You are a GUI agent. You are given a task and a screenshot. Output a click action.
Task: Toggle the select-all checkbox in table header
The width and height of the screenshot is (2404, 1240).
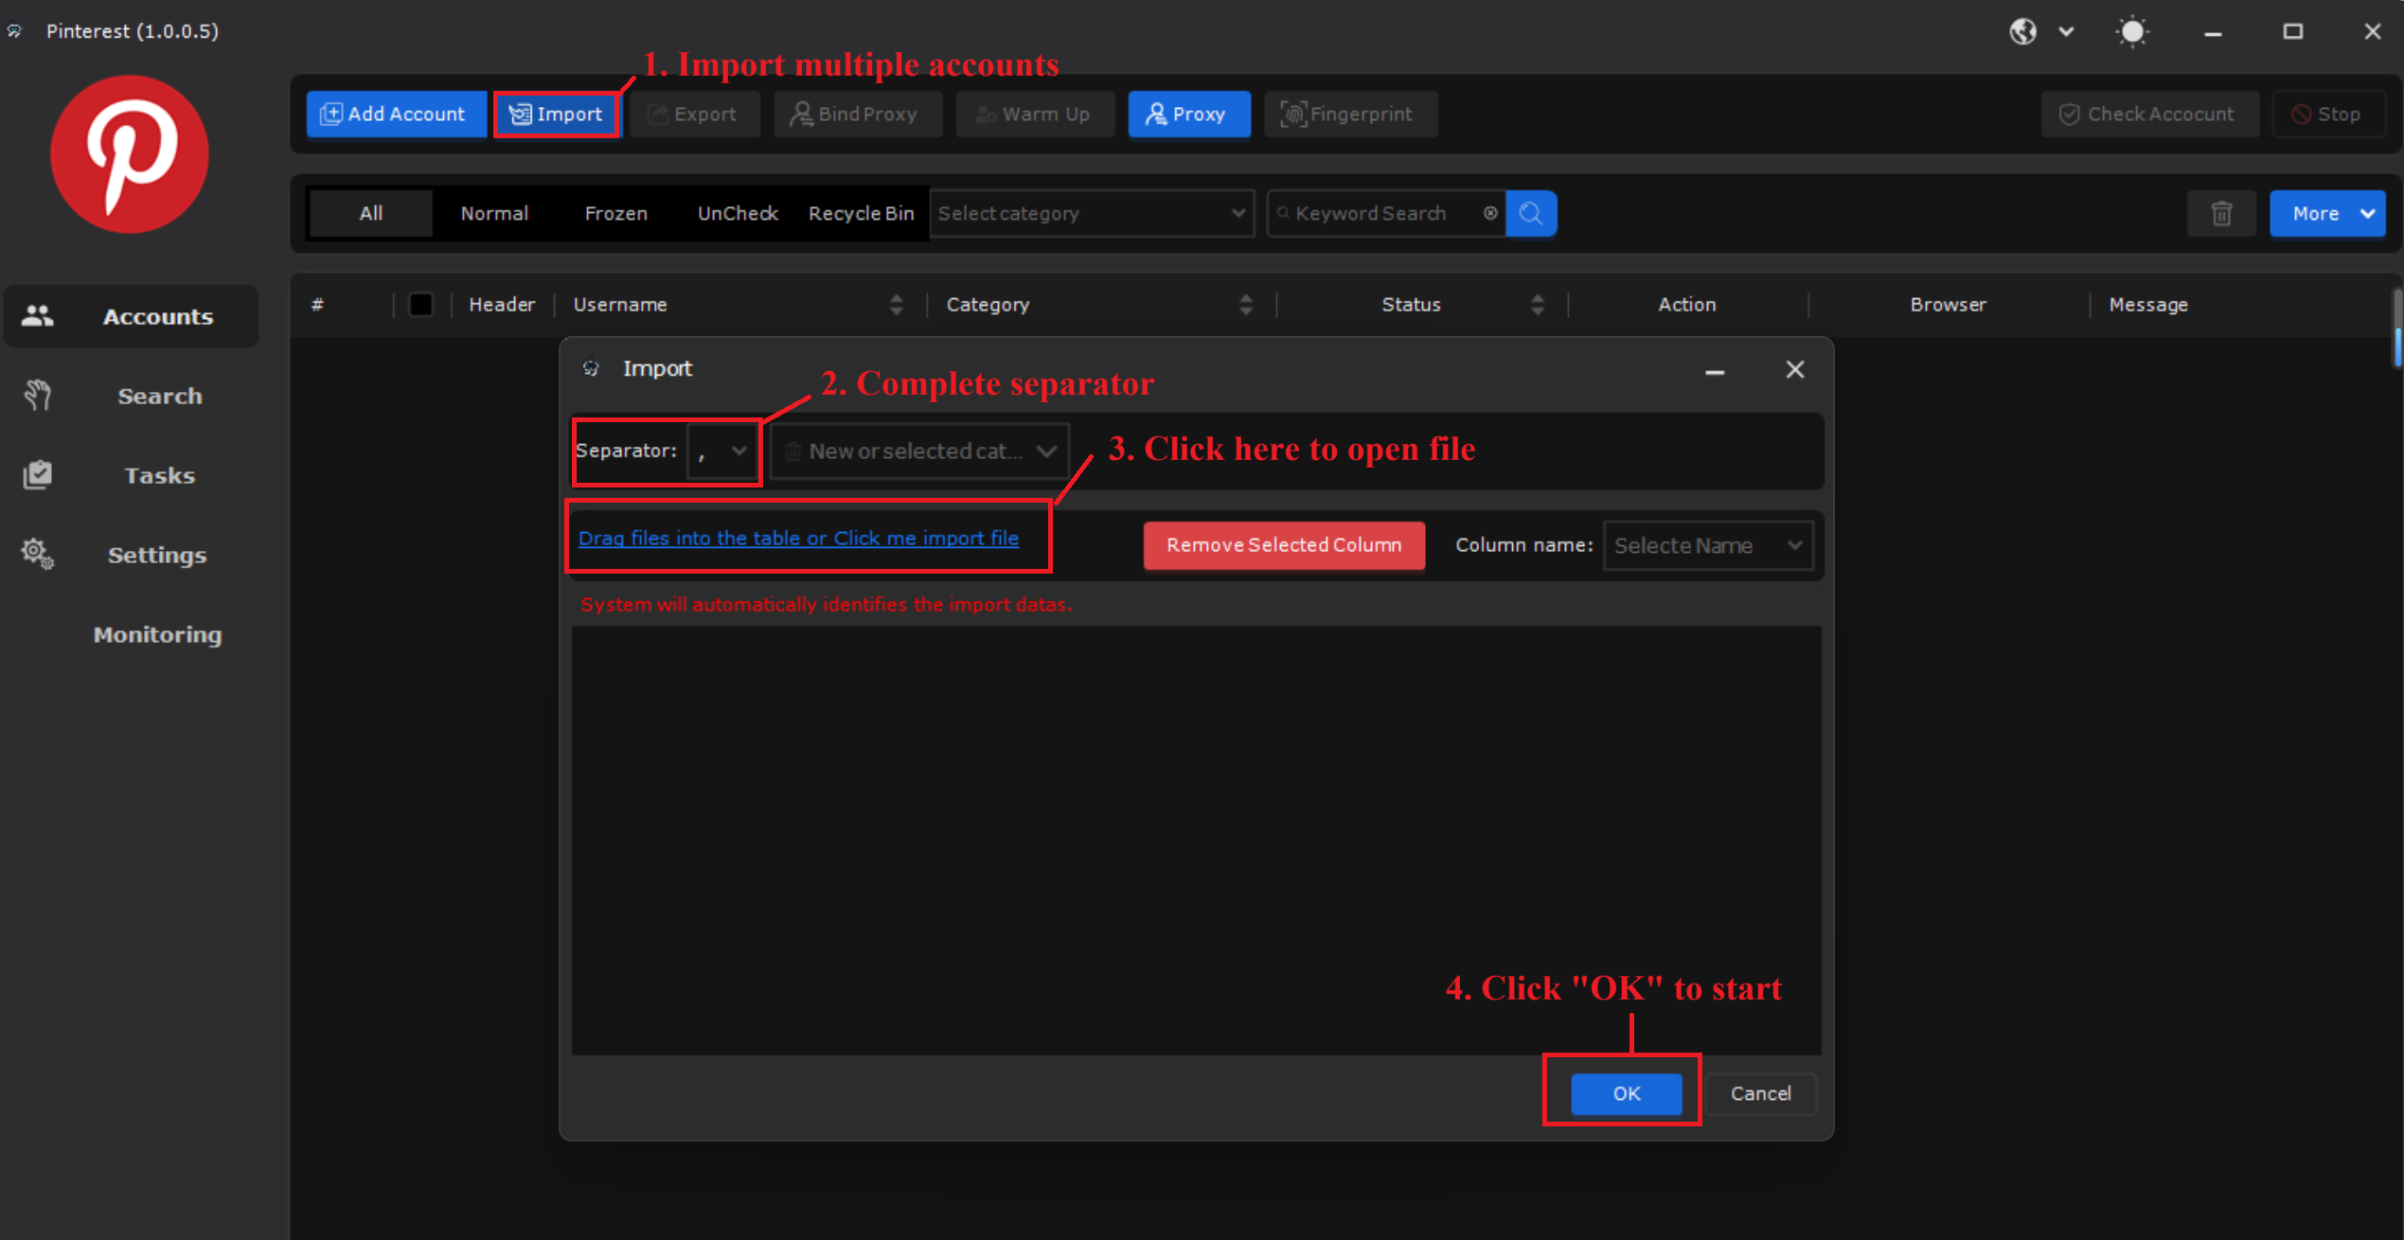click(420, 305)
